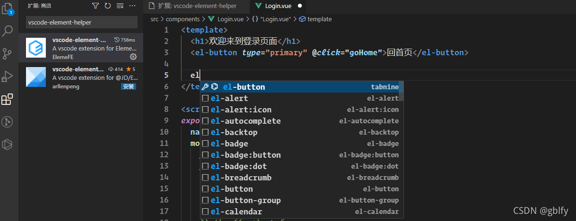This screenshot has height=221, width=576.
Task: Open the Explorer view in activity bar
Action: tap(8, 8)
